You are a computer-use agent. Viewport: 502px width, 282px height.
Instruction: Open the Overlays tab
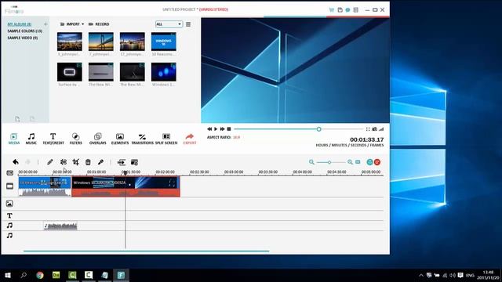[x=97, y=139]
